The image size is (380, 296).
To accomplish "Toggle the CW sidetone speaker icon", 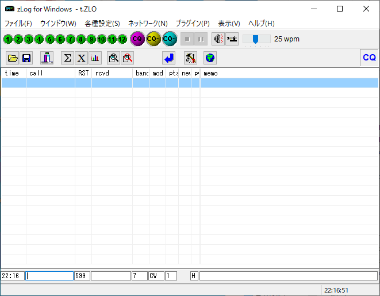I will (218, 39).
